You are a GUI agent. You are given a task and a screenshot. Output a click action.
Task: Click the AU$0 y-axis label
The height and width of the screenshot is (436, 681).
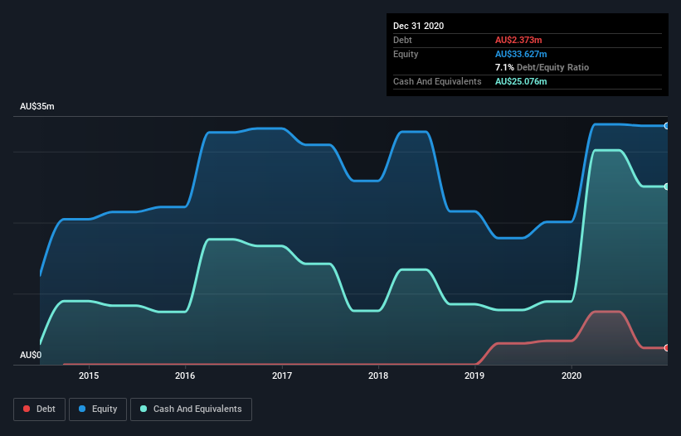pyautogui.click(x=31, y=355)
